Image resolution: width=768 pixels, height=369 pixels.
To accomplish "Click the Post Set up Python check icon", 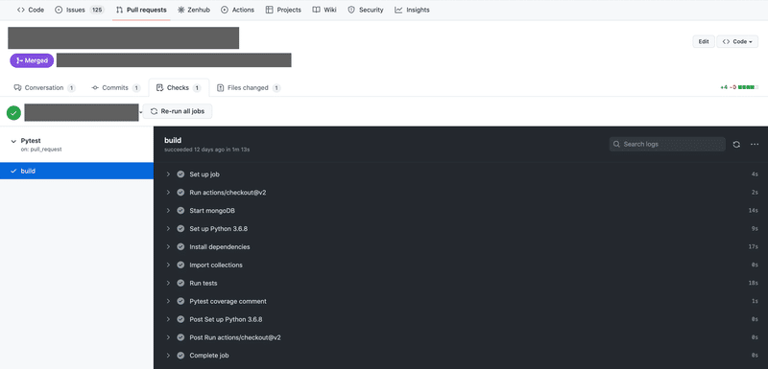I will [180, 319].
